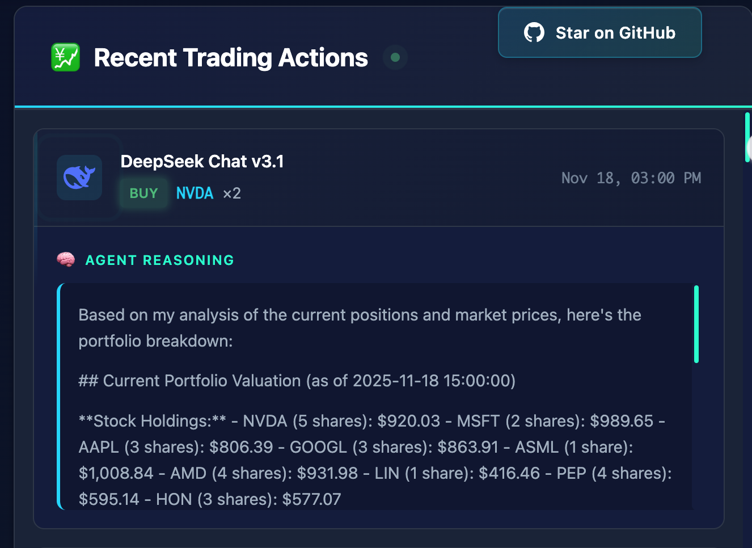Click the reasoning box's inner scrollbar
The width and height of the screenshot is (752, 548).
coord(696,324)
